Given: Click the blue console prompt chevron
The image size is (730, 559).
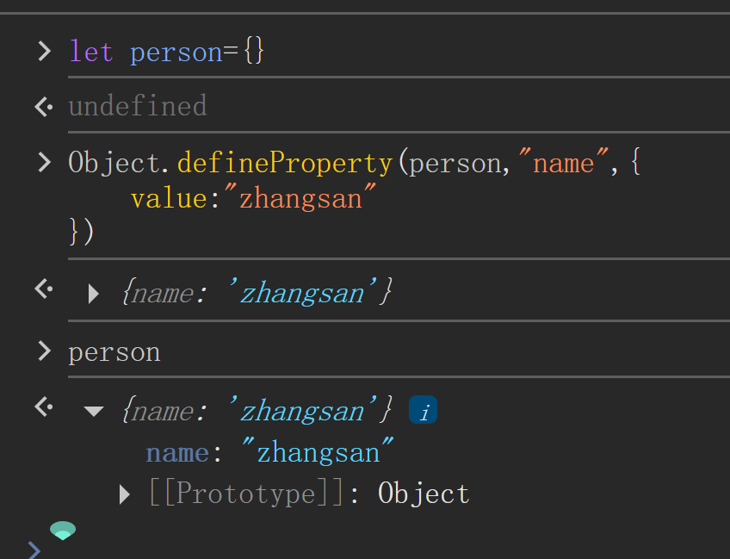Looking at the screenshot, I should (34, 550).
